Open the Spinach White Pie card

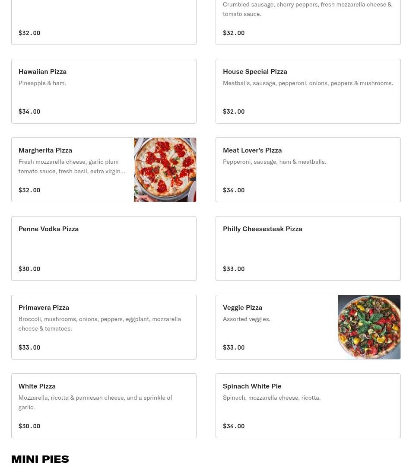tap(308, 406)
